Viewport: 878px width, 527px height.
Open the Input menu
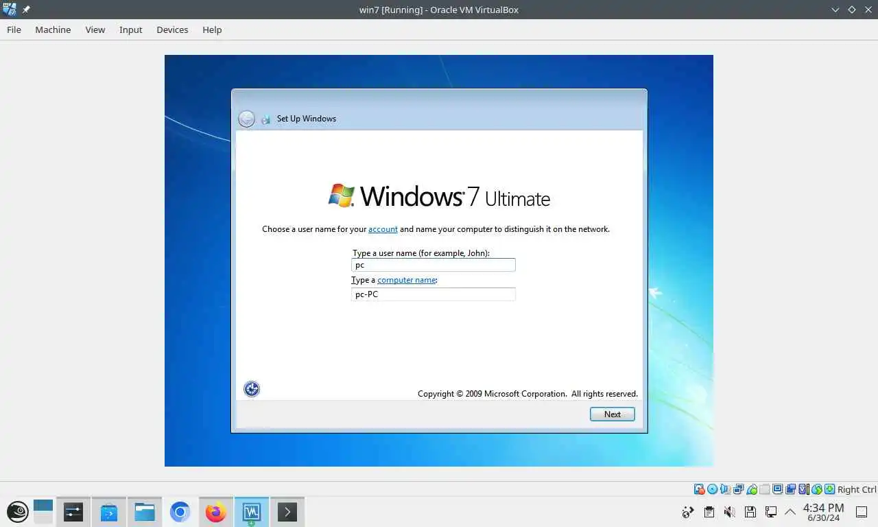[131, 30]
